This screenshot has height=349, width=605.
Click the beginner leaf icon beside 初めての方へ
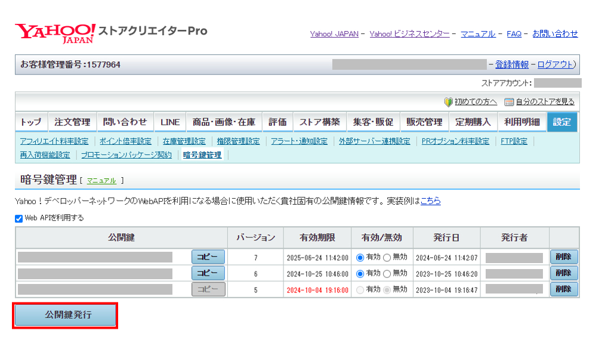pos(448,102)
